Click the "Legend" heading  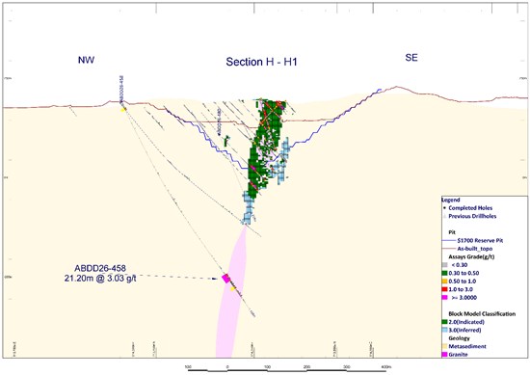tap(451, 200)
